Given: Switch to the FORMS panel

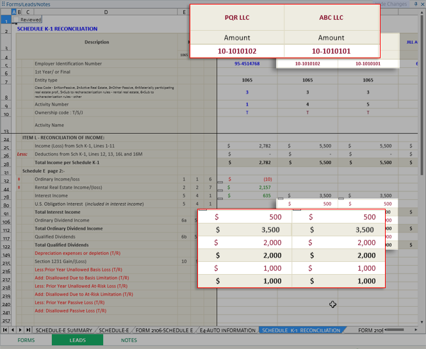Looking at the screenshot, I should point(26,340).
